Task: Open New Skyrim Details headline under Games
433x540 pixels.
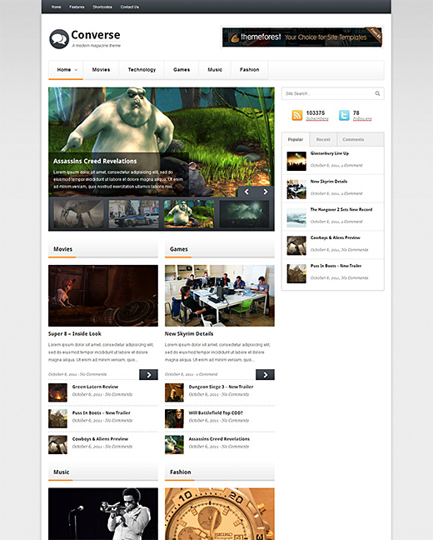Action: 189,333
